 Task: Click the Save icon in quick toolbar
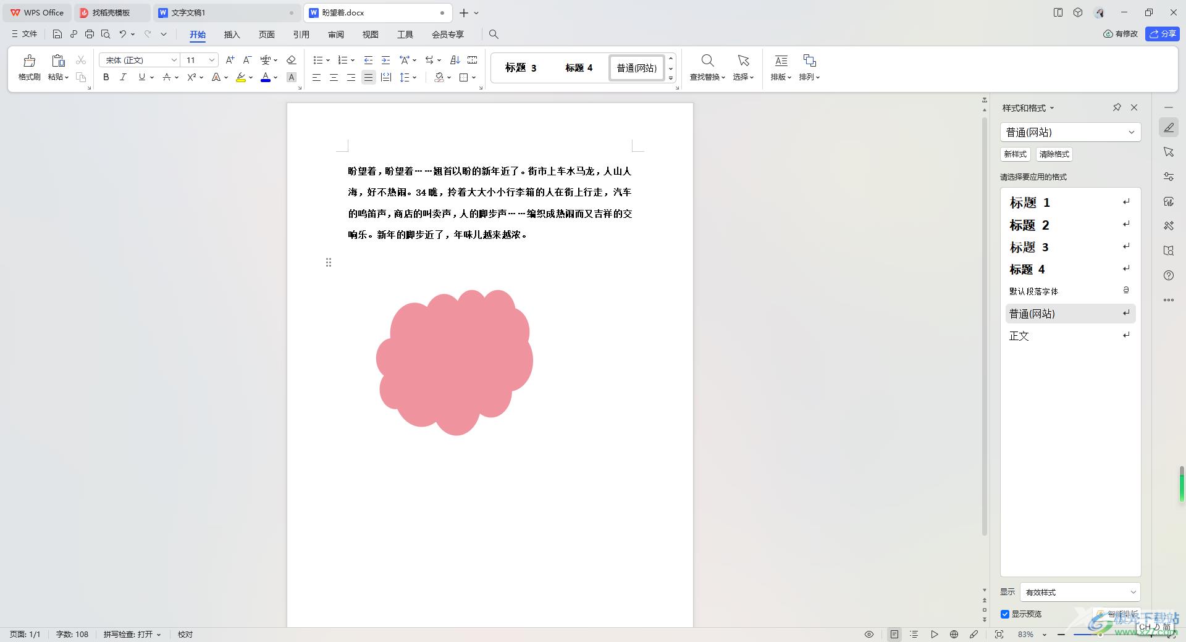pos(57,34)
